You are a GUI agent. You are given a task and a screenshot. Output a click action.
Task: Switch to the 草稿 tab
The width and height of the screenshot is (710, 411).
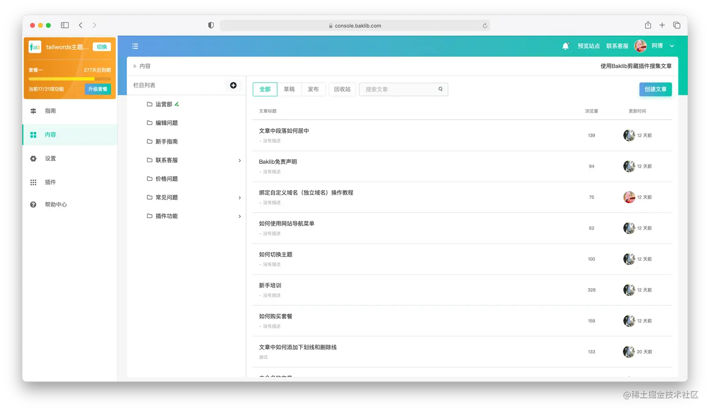tap(289, 89)
